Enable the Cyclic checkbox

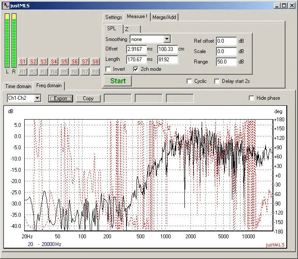click(x=189, y=81)
